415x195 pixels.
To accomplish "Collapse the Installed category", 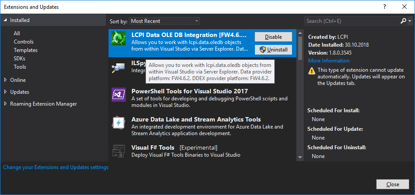I will pos(6,20).
